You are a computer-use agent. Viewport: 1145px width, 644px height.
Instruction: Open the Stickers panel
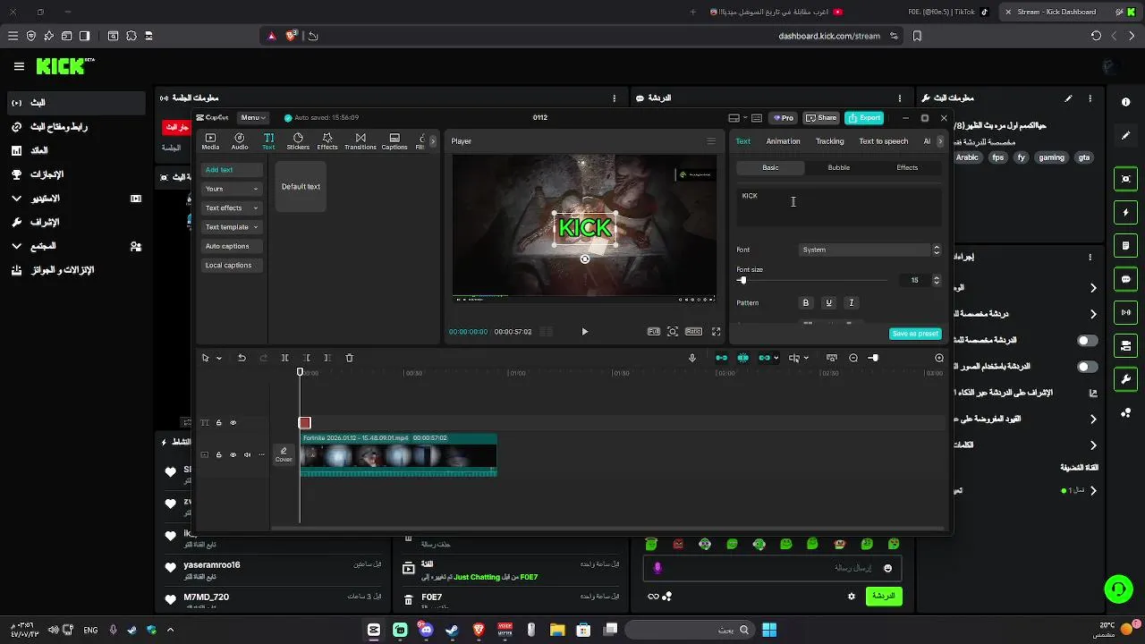298,141
